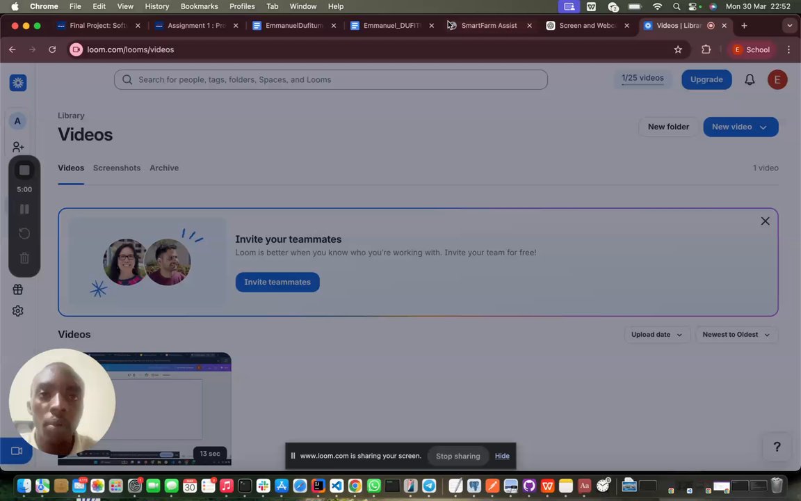The height and width of the screenshot is (501, 801).
Task: Open the screen-sharing indicator in the menu bar
Action: tap(569, 6)
